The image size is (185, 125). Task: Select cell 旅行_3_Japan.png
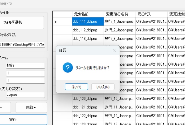120,39
